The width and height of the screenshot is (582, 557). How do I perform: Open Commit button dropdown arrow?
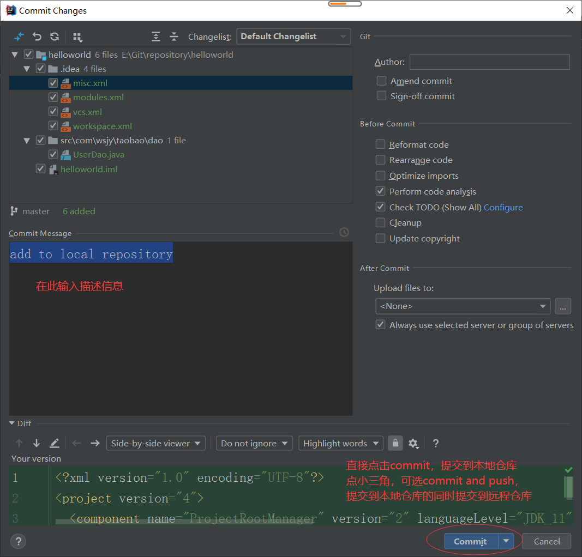(x=506, y=541)
